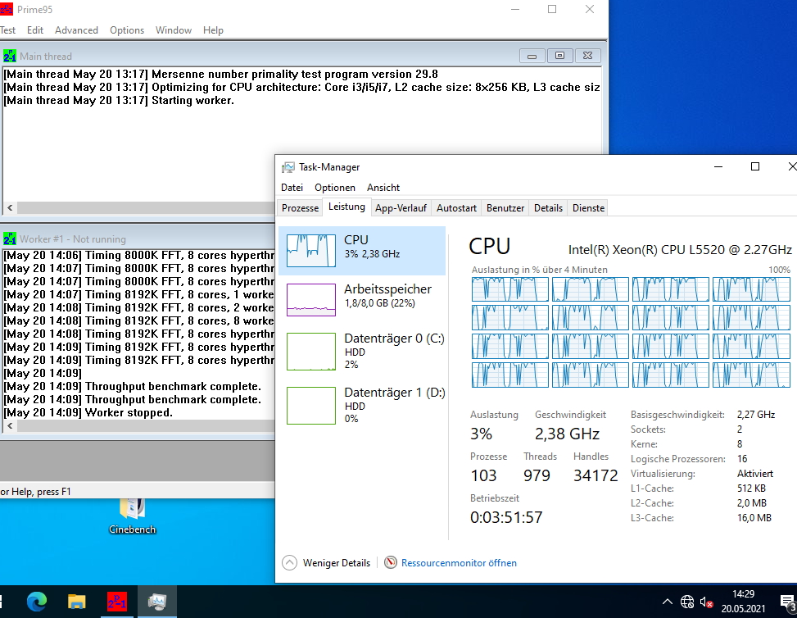797x618 pixels.
Task: Click the Task-Manager taskbar icon
Action: coord(157,602)
